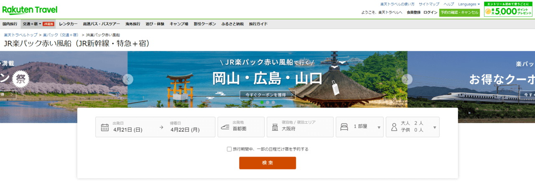Screen dimensions: 535x182
Task: Click the calendar icon for departure date
Action: pyautogui.click(x=104, y=127)
